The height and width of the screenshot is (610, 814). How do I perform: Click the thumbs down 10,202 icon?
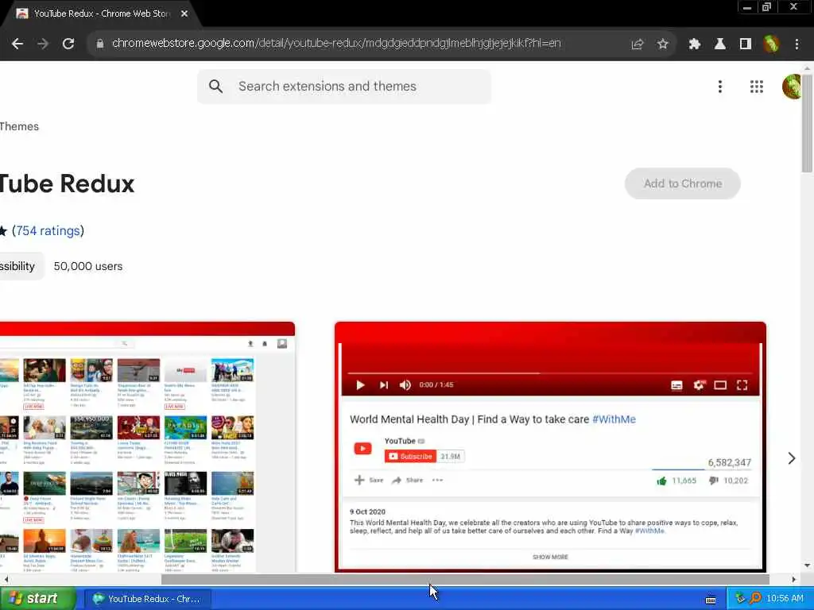click(x=714, y=481)
